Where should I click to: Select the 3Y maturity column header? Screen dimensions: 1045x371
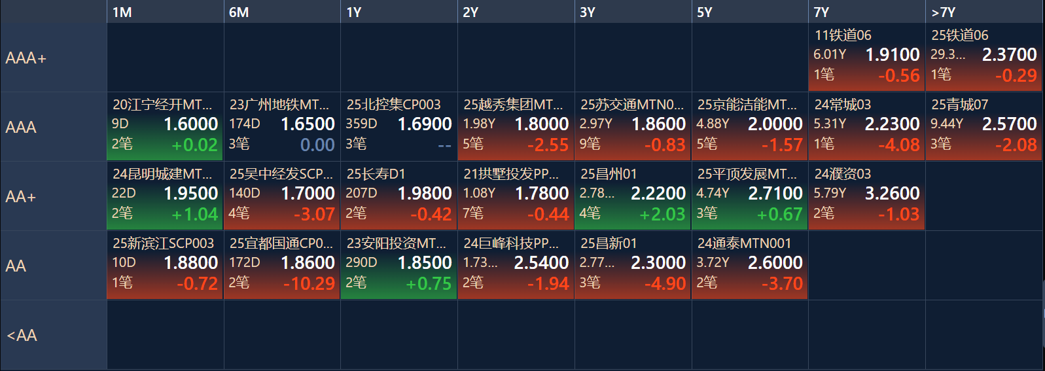click(x=633, y=12)
